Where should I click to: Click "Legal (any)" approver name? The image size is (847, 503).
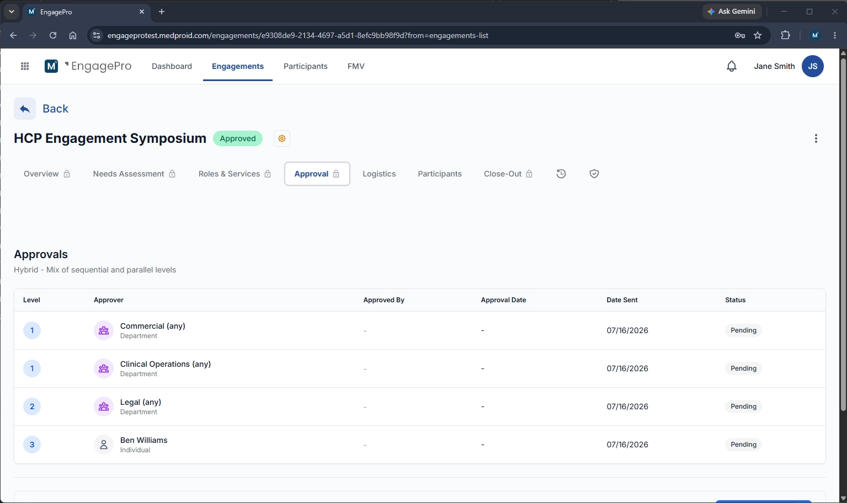pos(141,402)
